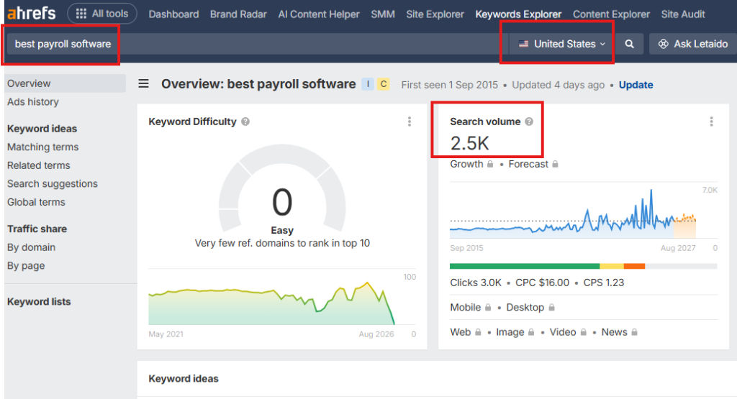The width and height of the screenshot is (737, 399).
Task: Click the Update link
Action: [x=636, y=85]
